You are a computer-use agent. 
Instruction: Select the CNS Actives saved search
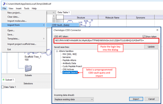click(x=68, y=70)
